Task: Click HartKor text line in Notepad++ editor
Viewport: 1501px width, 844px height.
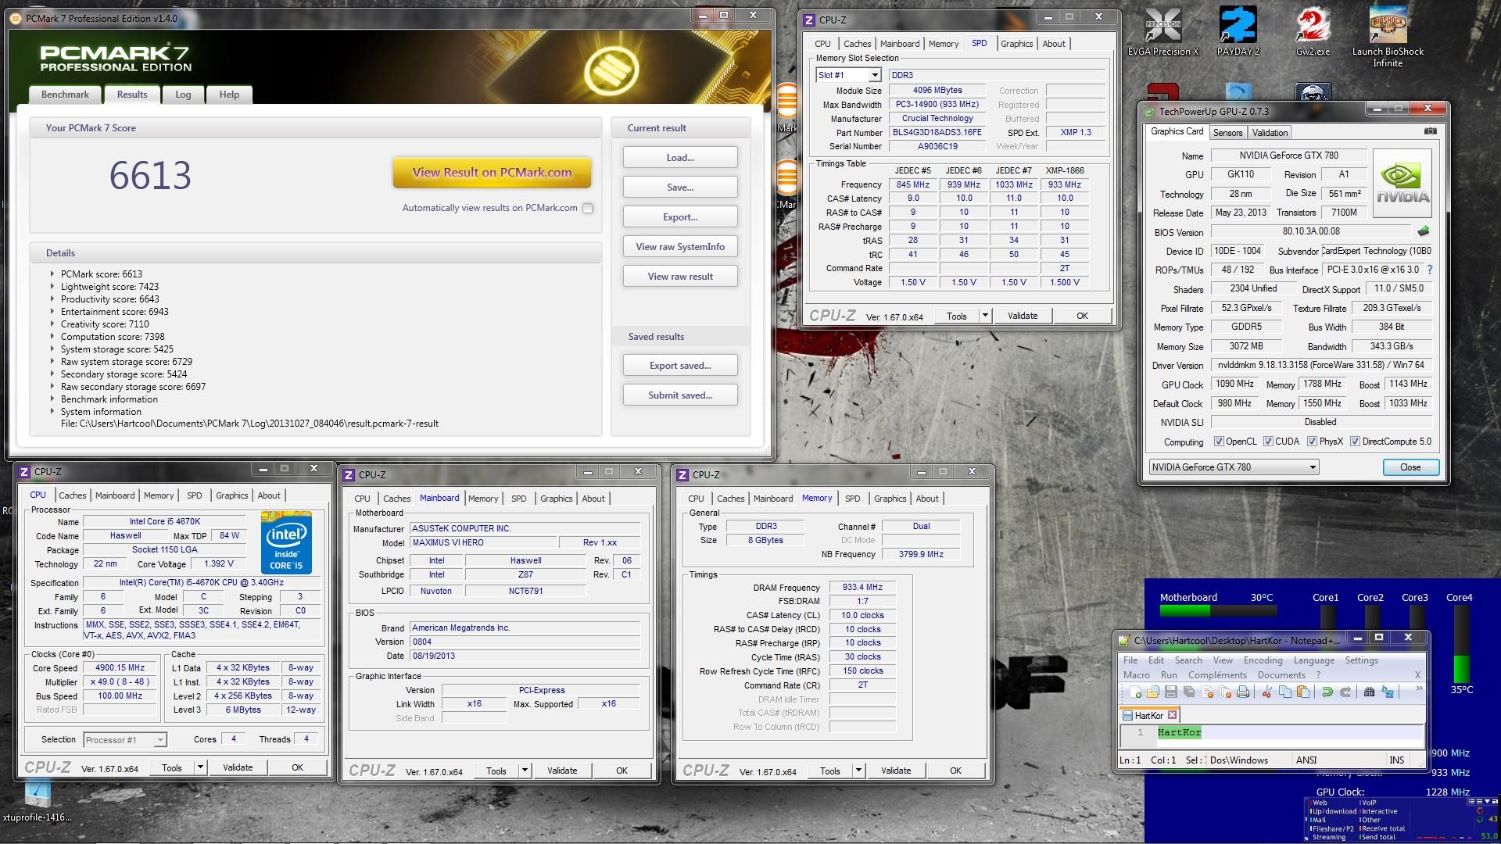Action: click(x=1179, y=732)
